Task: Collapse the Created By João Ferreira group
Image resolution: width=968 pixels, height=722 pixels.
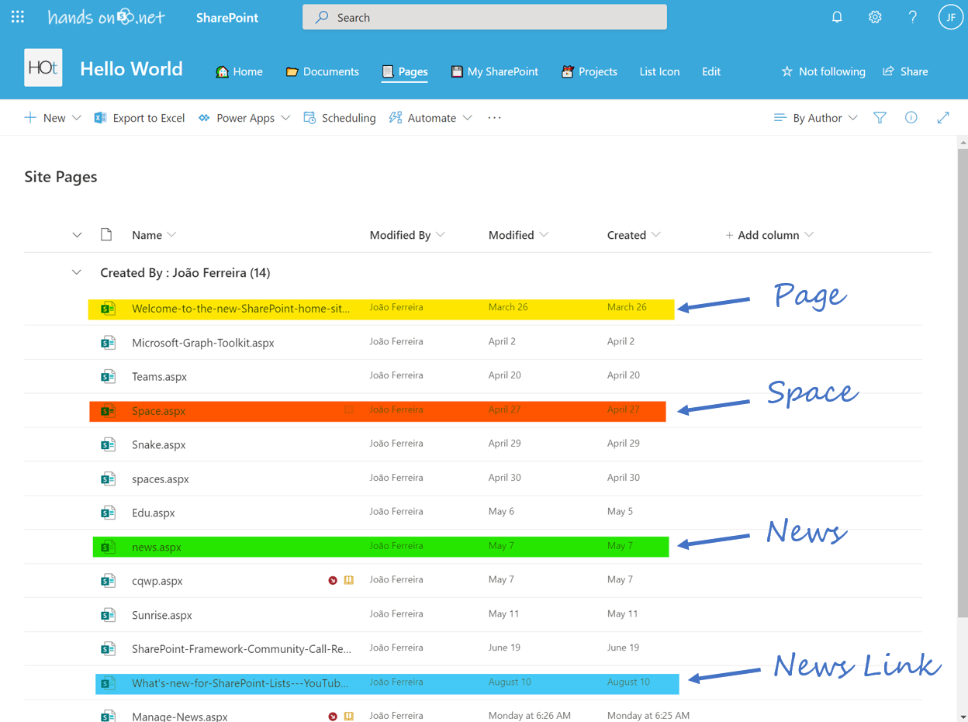Action: 77,272
